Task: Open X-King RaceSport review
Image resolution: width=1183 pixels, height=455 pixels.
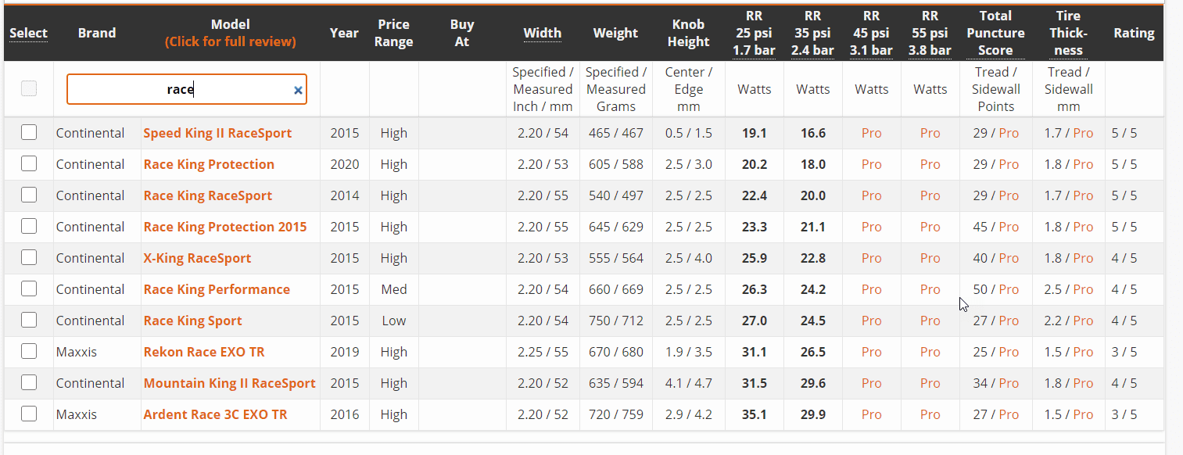Action: [197, 258]
